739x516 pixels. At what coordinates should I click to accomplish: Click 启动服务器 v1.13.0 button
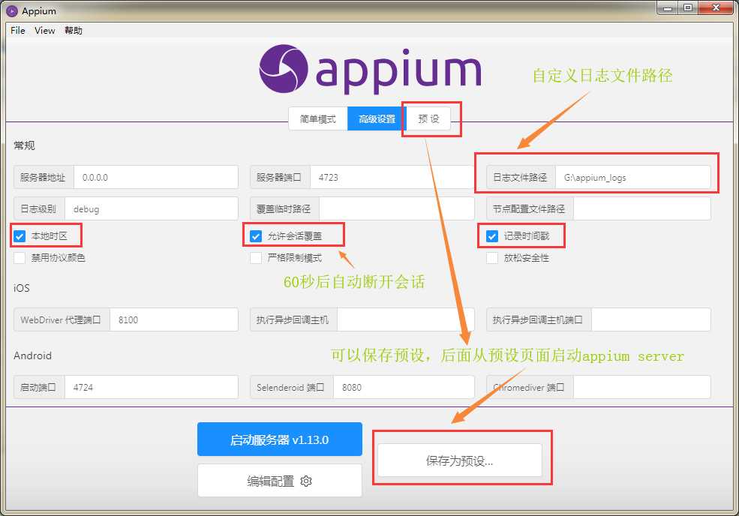point(280,439)
